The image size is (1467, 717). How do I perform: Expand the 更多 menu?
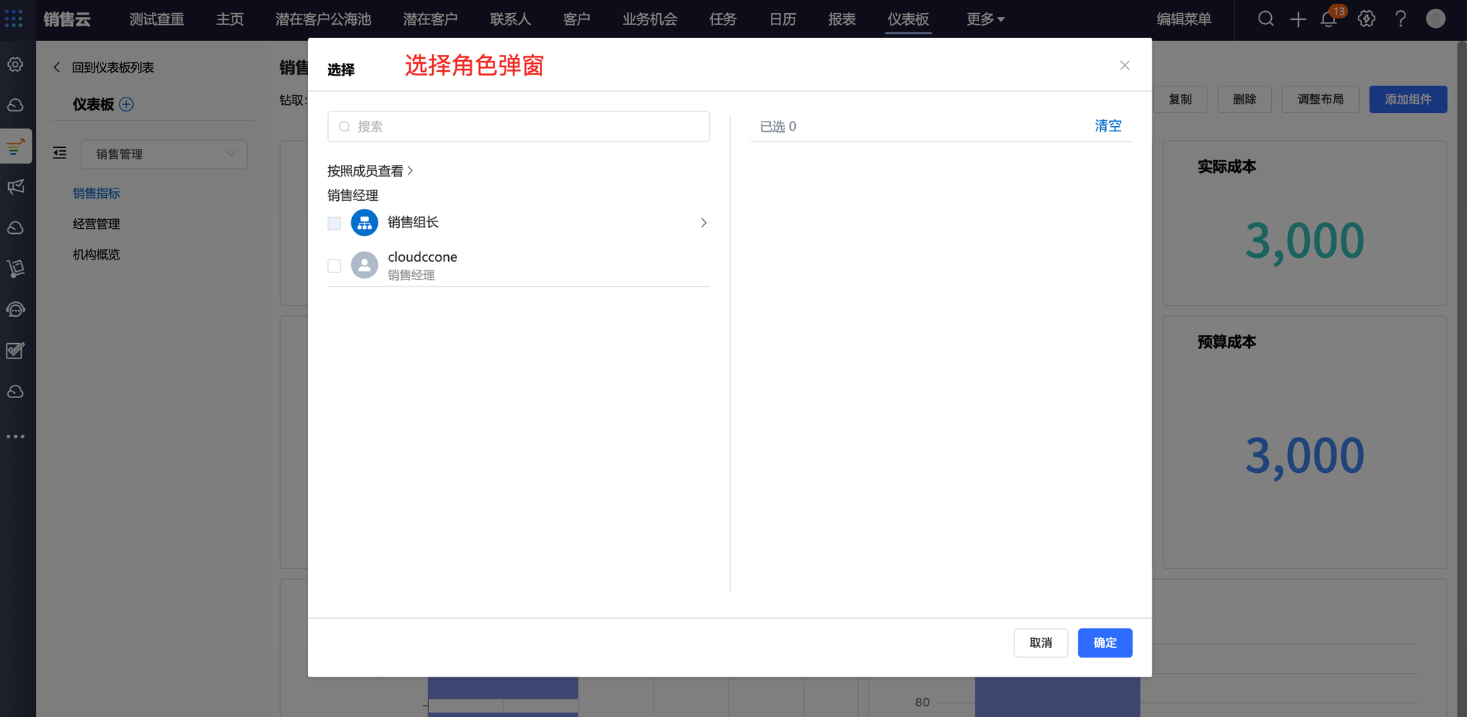(984, 19)
